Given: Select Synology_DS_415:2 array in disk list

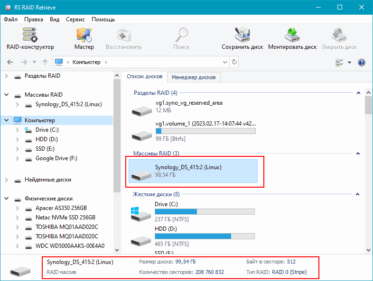Looking at the screenshot, I should point(193,171).
